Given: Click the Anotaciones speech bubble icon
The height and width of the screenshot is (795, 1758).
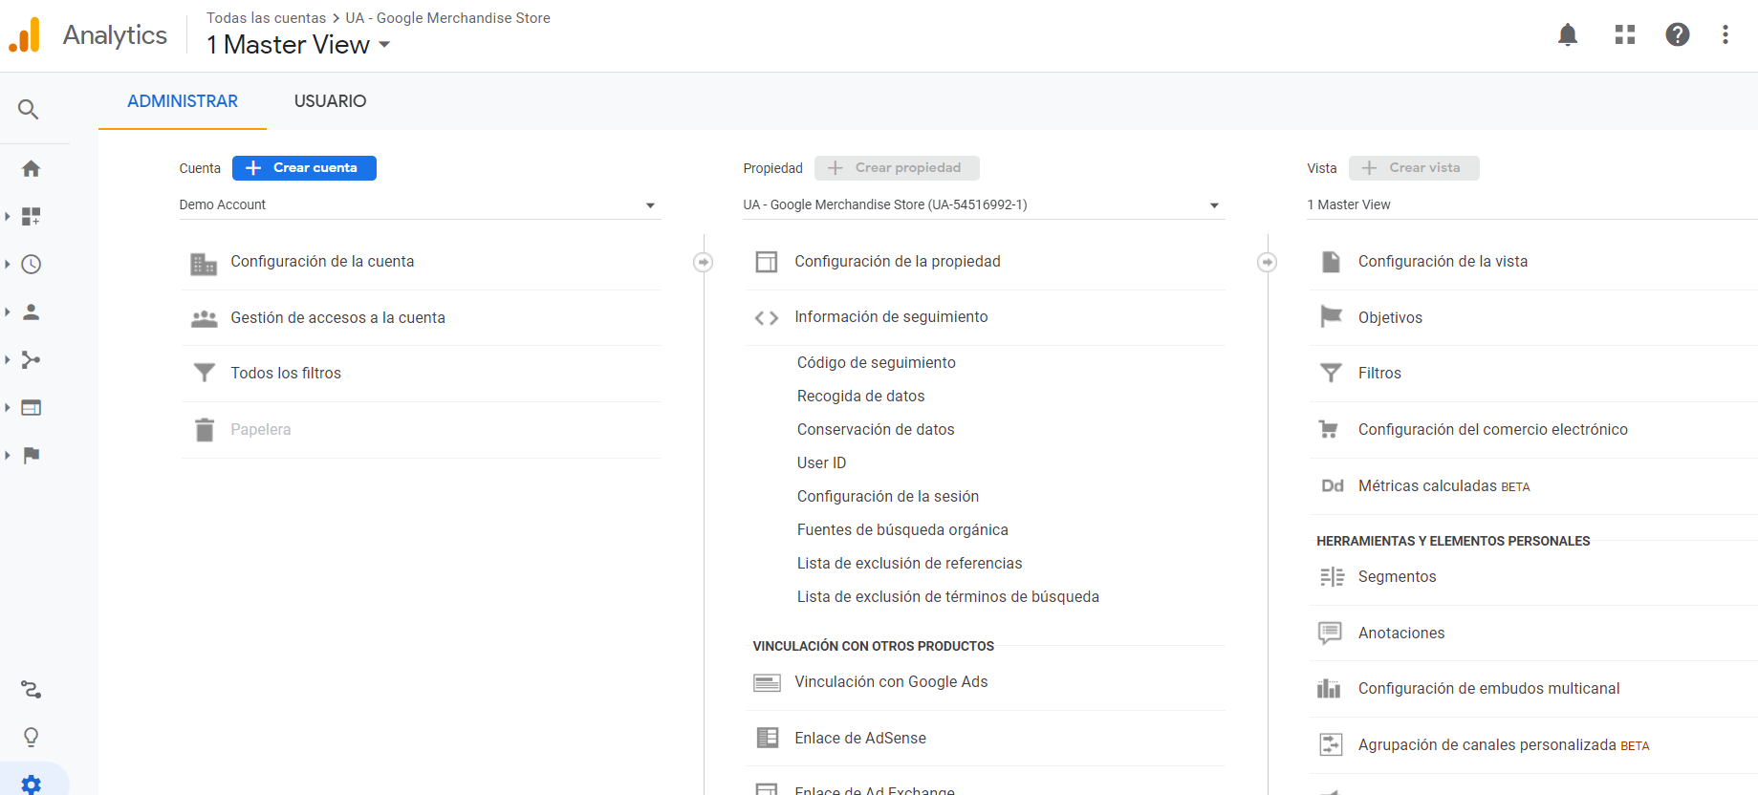Looking at the screenshot, I should [x=1330, y=633].
